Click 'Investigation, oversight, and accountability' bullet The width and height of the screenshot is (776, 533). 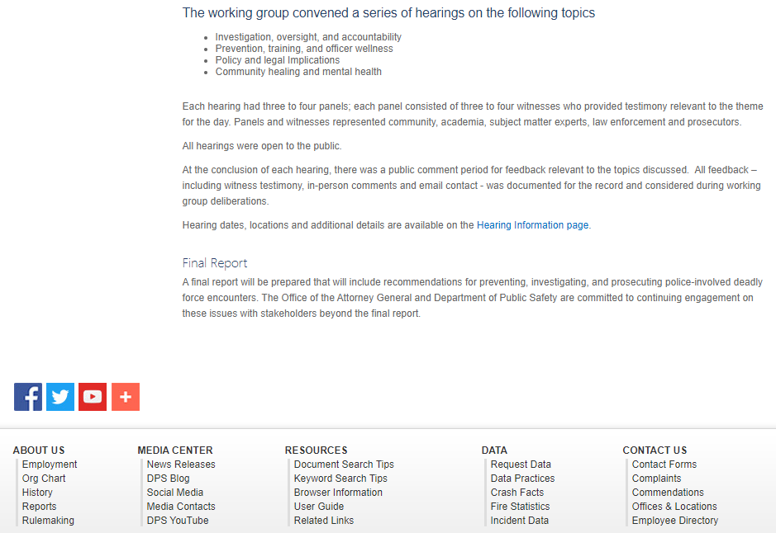(308, 37)
